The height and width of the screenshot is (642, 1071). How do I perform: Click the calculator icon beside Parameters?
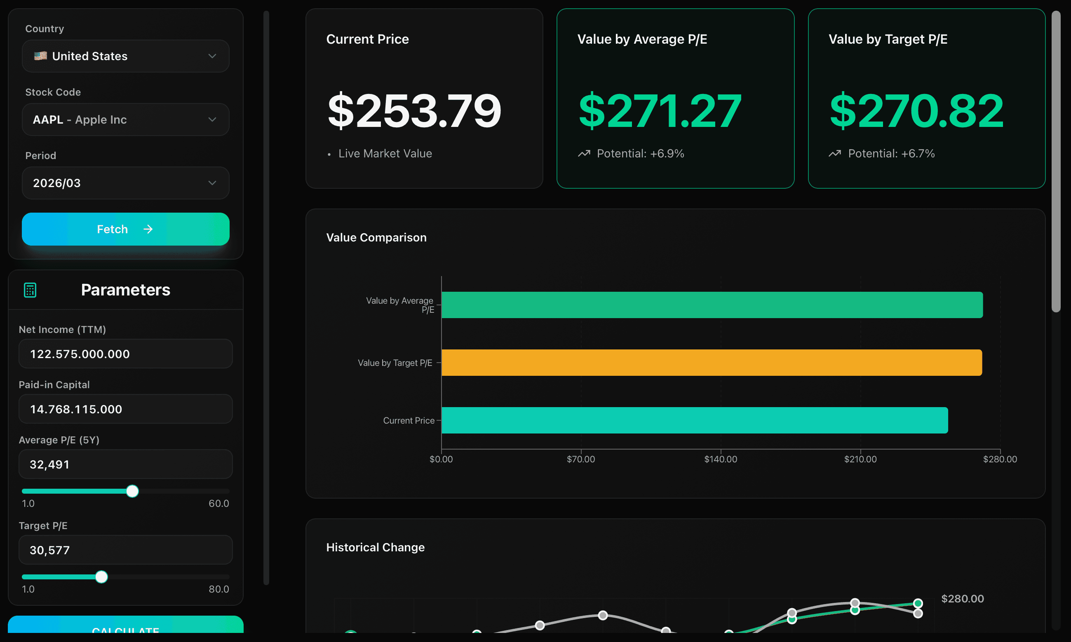pos(30,290)
